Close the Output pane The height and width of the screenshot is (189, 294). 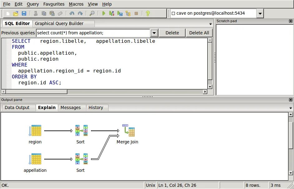pyautogui.click(x=291, y=100)
